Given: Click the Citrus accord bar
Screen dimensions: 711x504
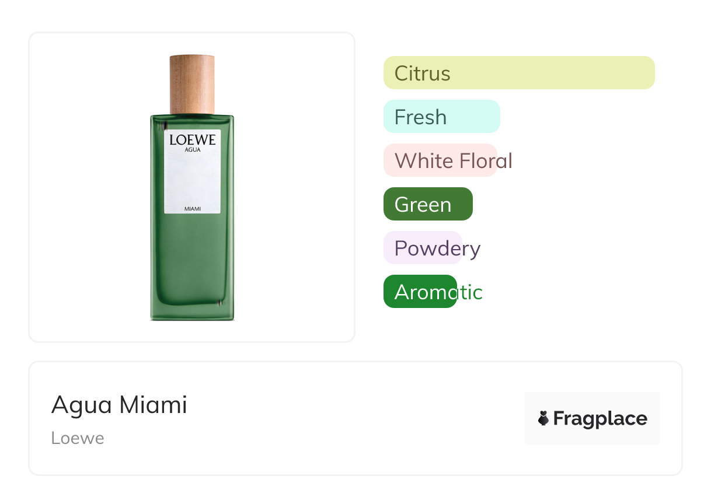Looking at the screenshot, I should tap(518, 73).
